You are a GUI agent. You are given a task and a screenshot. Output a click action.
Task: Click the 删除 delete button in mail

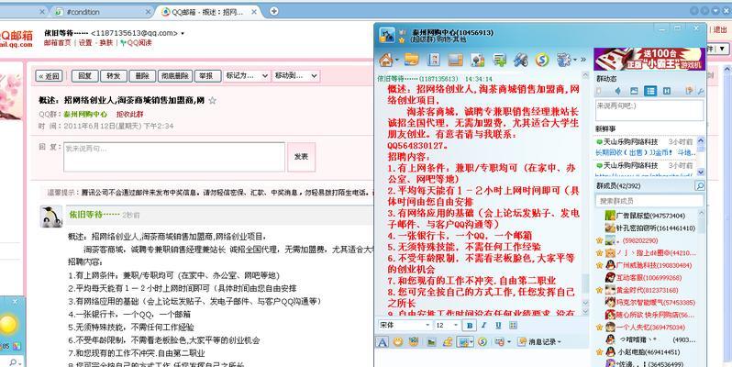(x=142, y=76)
